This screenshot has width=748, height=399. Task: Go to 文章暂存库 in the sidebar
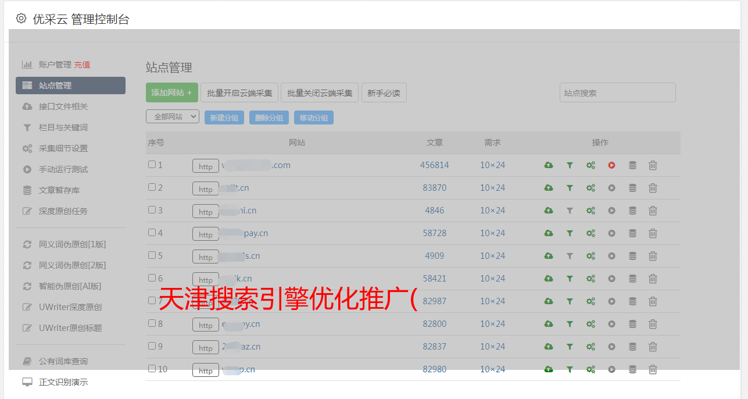pyautogui.click(x=59, y=190)
